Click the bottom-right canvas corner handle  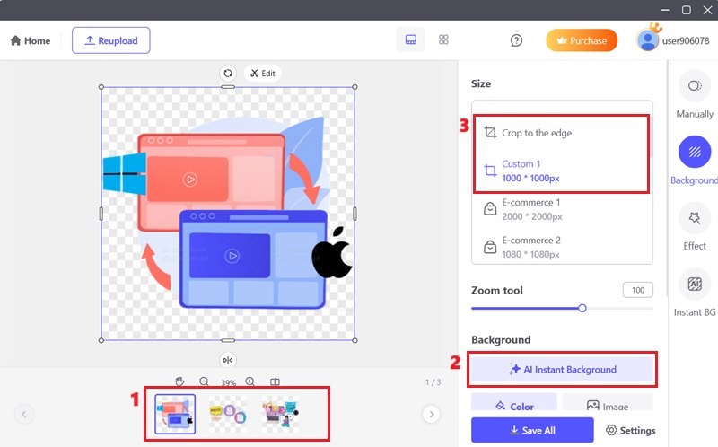pyautogui.click(x=355, y=340)
